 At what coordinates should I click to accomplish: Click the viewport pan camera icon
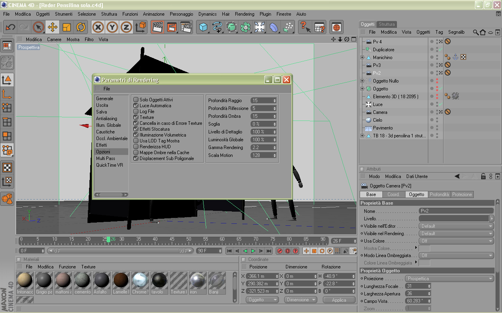click(333, 39)
